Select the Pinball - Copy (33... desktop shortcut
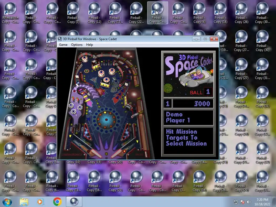The height and width of the screenshot is (207, 276). 263,181
